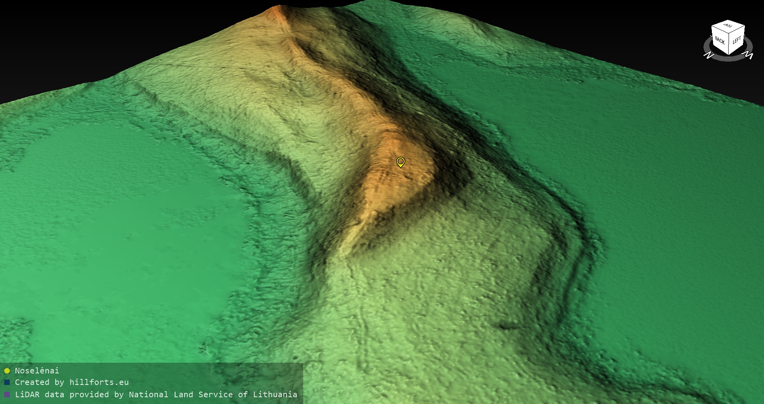764x404 pixels.
Task: Click the purple square legend marker
Action: (7, 395)
